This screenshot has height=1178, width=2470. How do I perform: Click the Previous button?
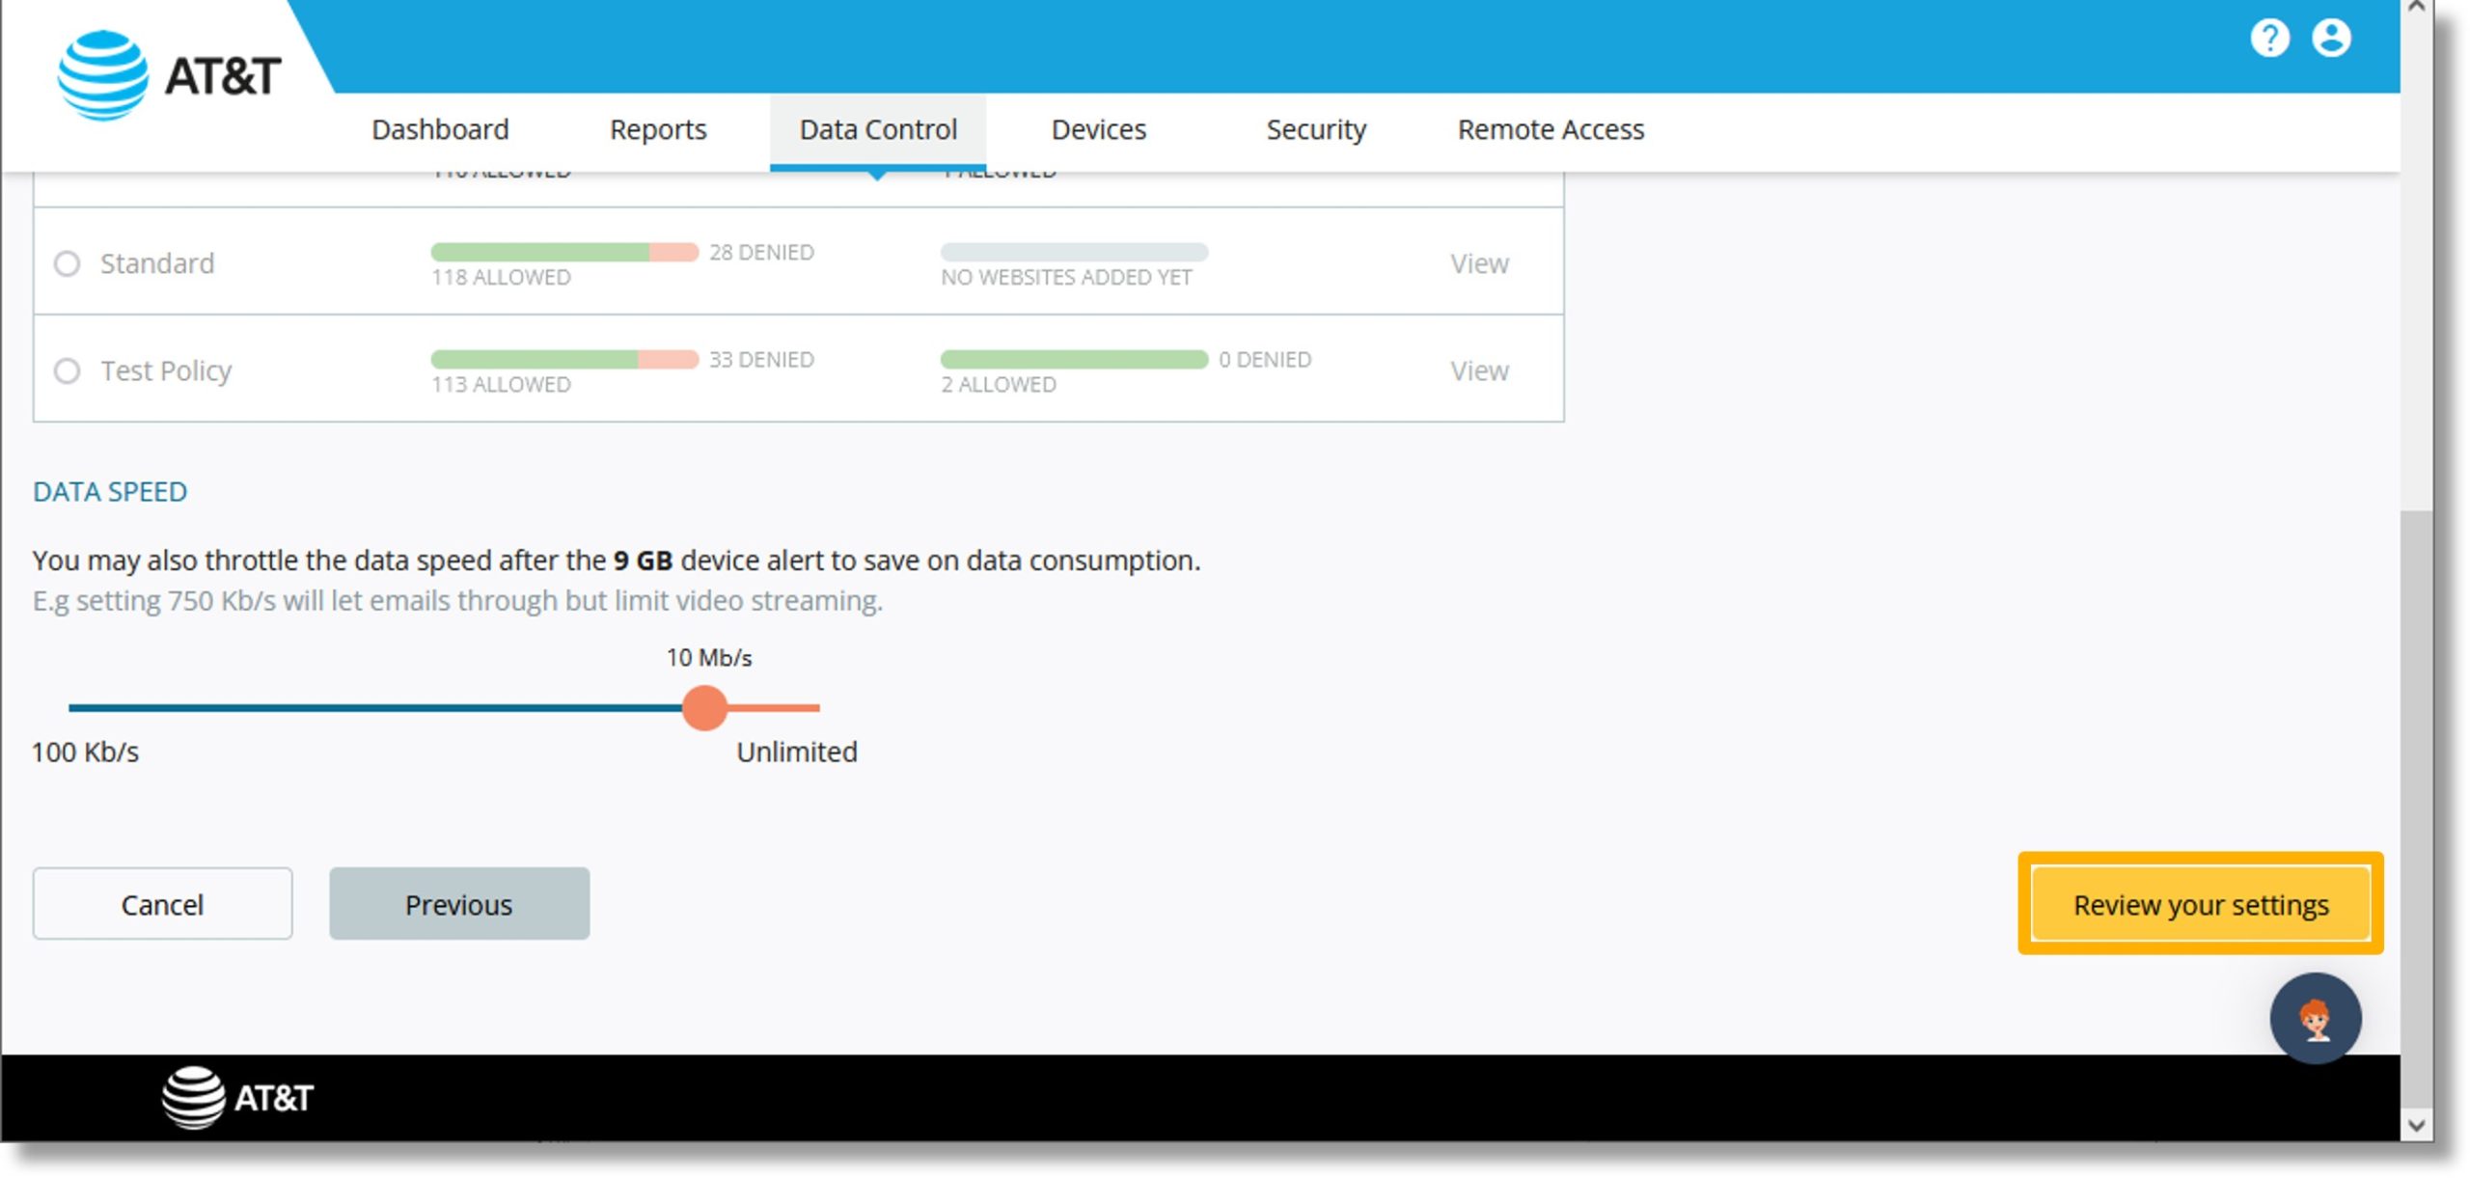pos(458,904)
